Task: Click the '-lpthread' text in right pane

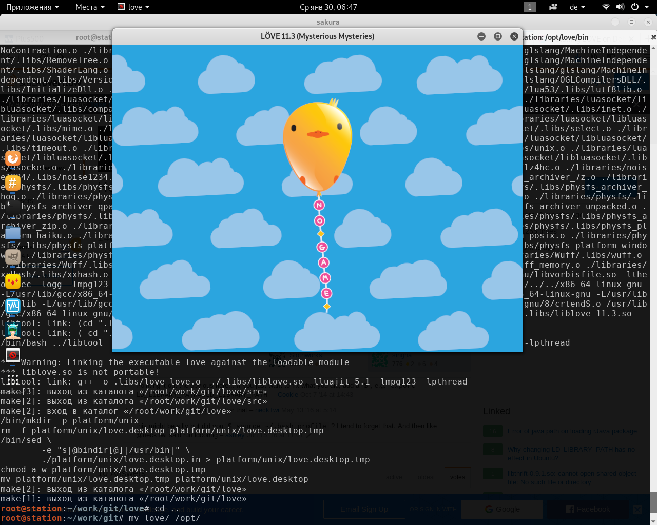Action: tap(547, 342)
